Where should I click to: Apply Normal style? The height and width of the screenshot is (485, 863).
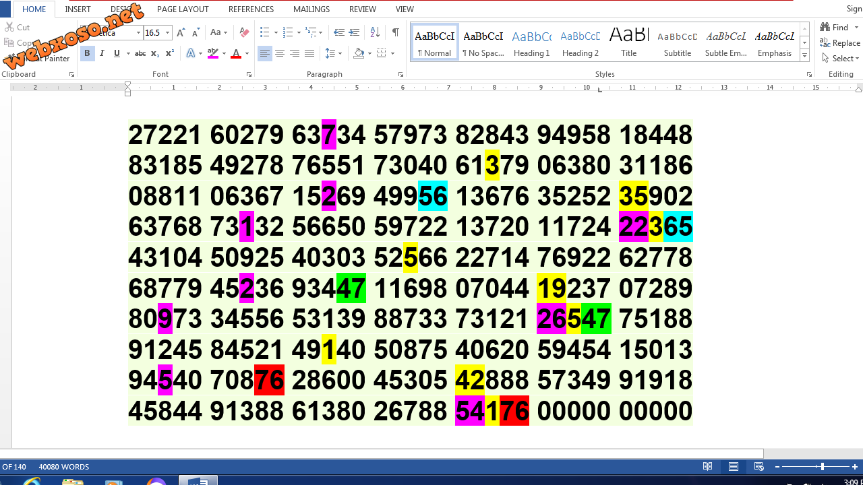[x=434, y=42]
